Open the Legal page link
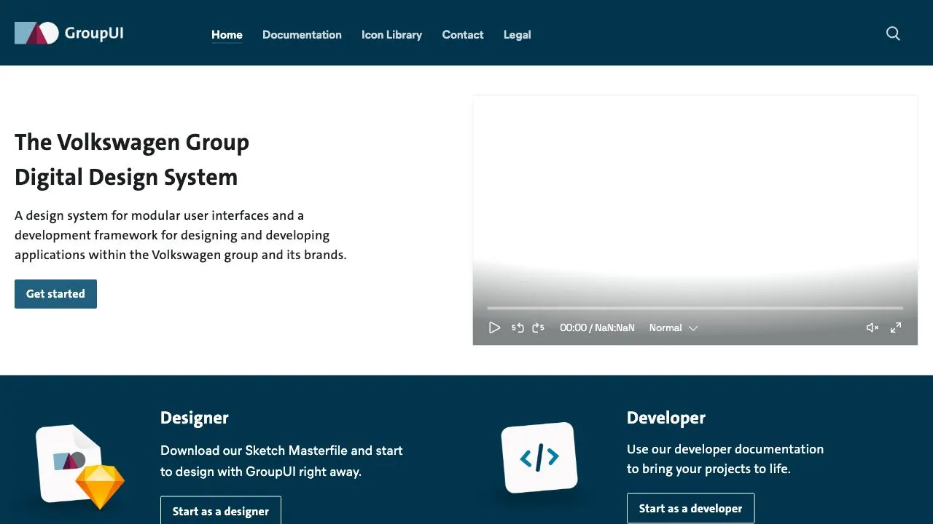The image size is (933, 524). click(x=517, y=35)
